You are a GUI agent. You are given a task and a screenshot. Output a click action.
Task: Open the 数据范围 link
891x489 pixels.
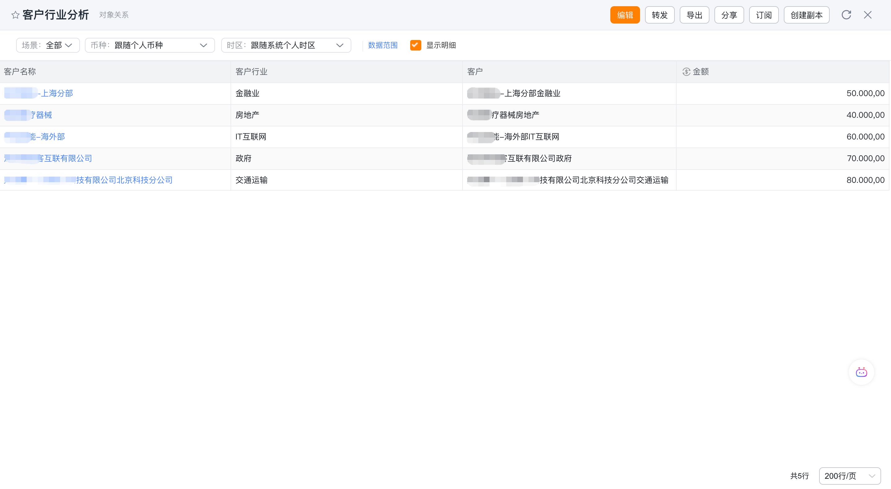click(383, 45)
